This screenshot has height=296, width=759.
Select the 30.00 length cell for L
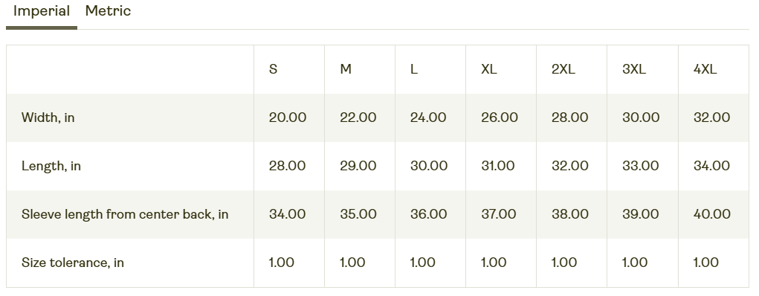429,166
